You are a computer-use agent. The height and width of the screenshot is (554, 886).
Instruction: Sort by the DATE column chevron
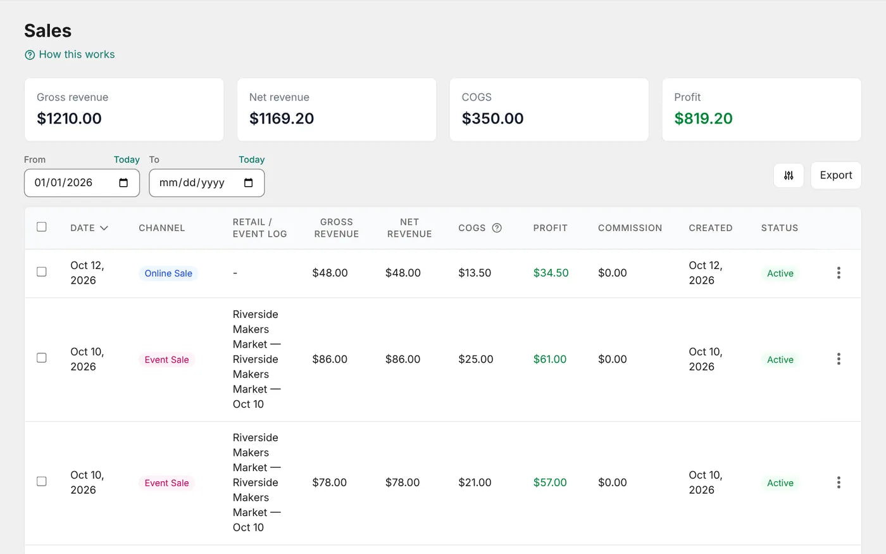(x=104, y=228)
